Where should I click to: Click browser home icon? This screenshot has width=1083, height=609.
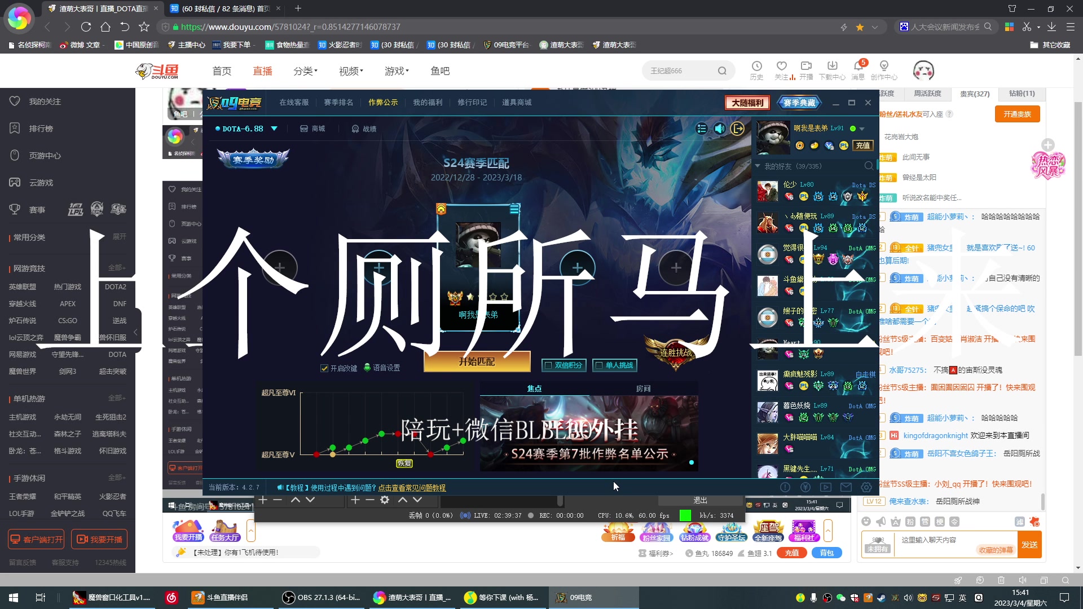coord(105,27)
